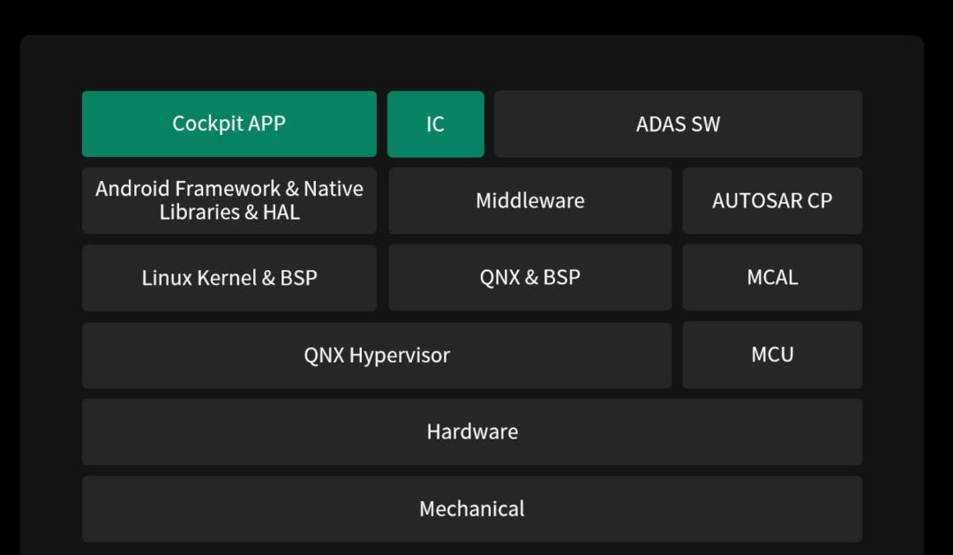Click the MCAL block

pos(772,277)
